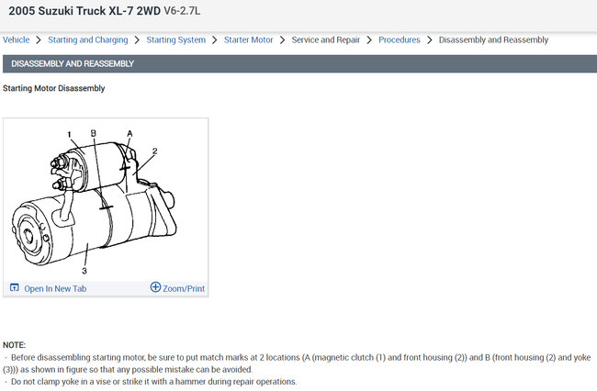
Task: Go to Vehicle breadcrumb
Action: click(x=16, y=39)
